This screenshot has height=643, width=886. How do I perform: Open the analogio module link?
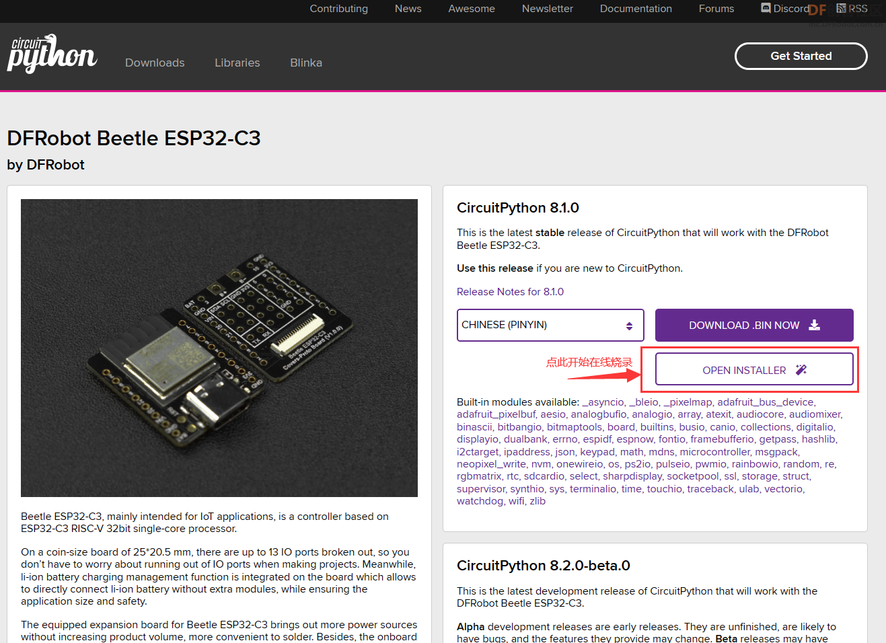(x=652, y=414)
